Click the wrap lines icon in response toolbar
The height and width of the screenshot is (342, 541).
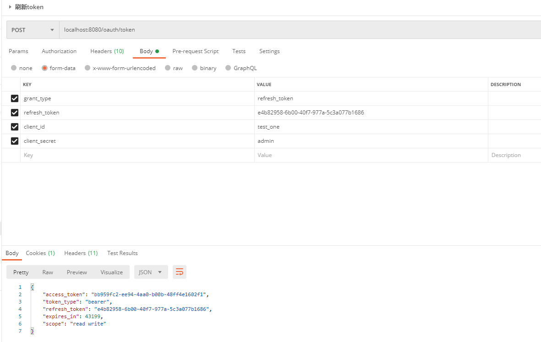coord(180,272)
